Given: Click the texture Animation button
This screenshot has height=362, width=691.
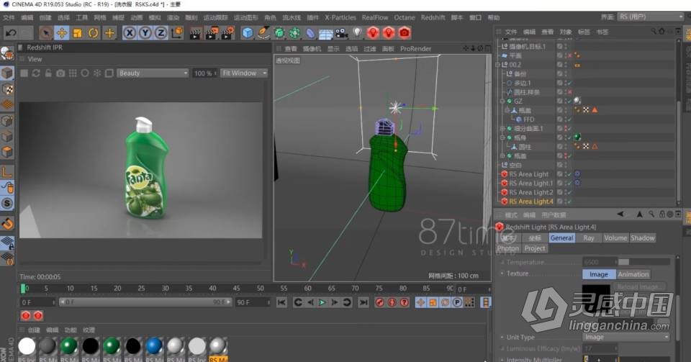Looking at the screenshot, I should pyautogui.click(x=633, y=274).
